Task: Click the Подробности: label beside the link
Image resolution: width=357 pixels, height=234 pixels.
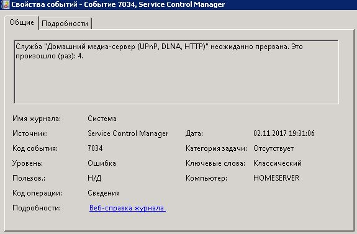Action: coord(37,208)
